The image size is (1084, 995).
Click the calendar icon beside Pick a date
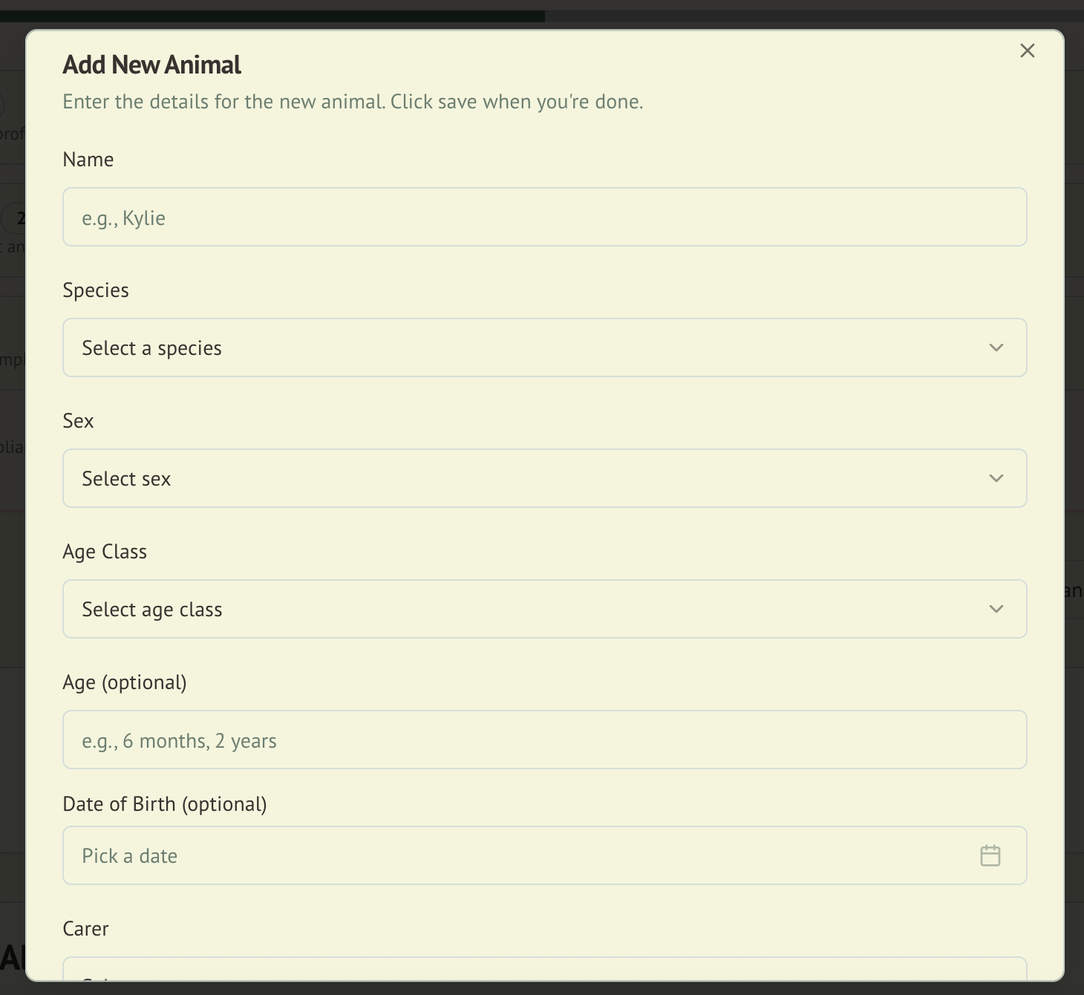(x=990, y=855)
